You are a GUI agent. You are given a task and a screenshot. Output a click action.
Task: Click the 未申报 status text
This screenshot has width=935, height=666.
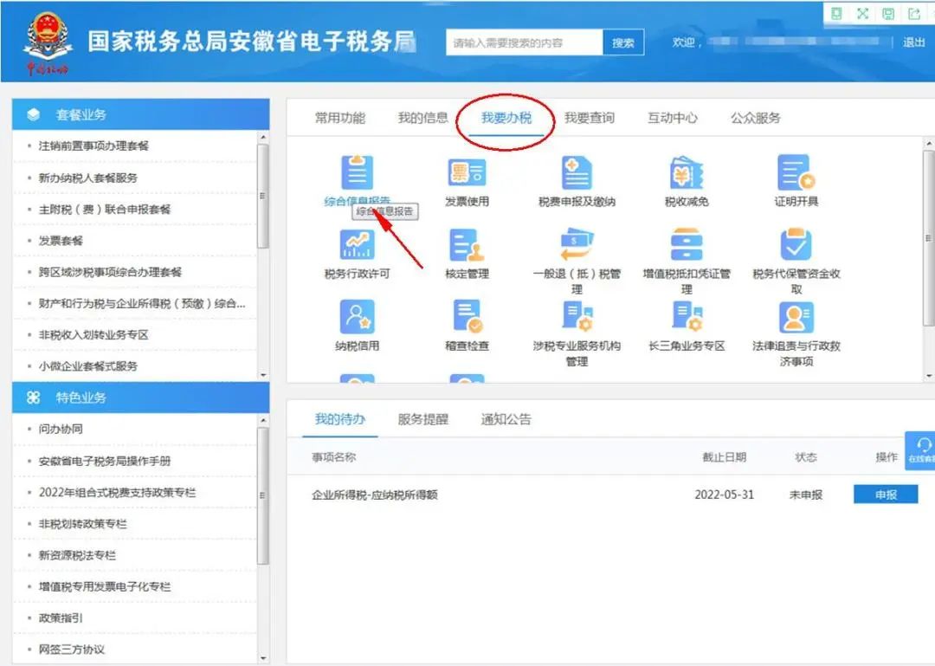pos(806,495)
